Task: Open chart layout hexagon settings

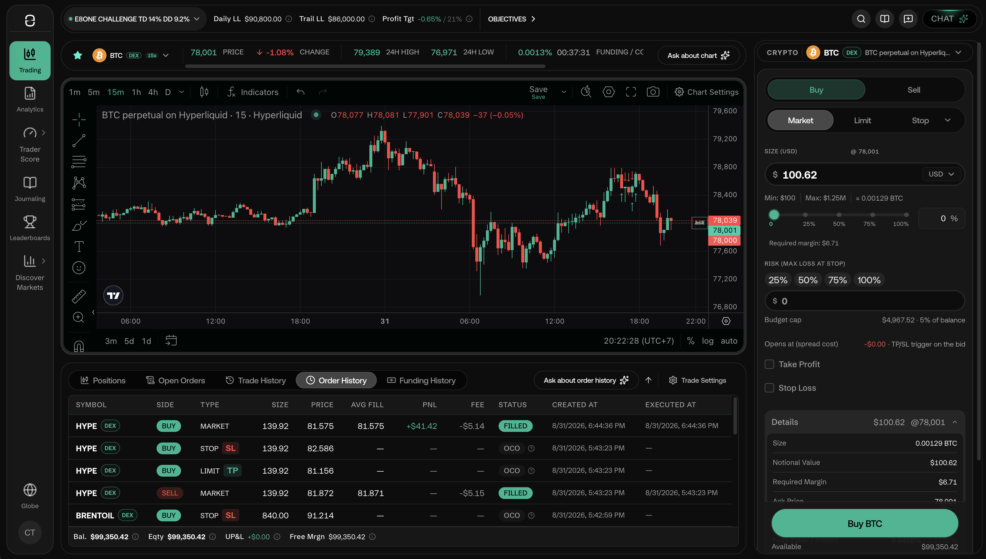Action: tap(609, 92)
